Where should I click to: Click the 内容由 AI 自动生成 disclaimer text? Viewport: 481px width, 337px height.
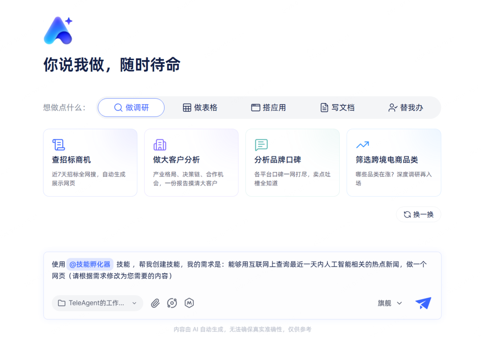[242, 329]
